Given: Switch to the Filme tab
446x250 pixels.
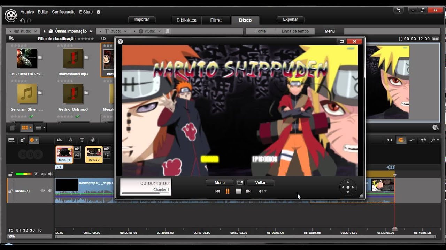Looking at the screenshot, I should click(216, 20).
